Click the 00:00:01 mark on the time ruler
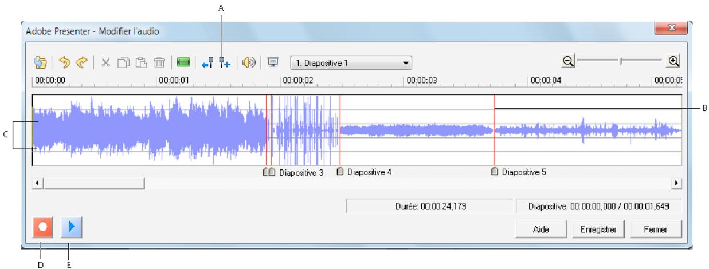Image resolution: width=709 pixels, height=269 pixels. (173, 80)
